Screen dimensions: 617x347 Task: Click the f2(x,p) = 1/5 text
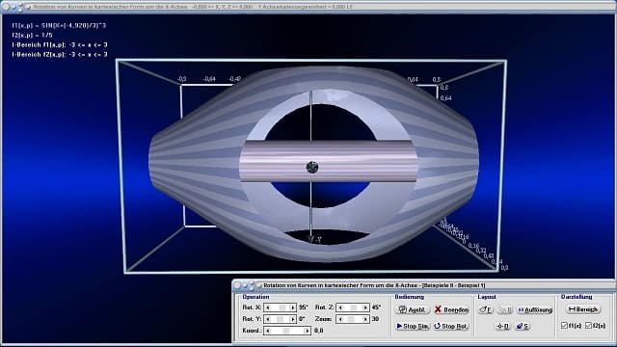click(32, 35)
